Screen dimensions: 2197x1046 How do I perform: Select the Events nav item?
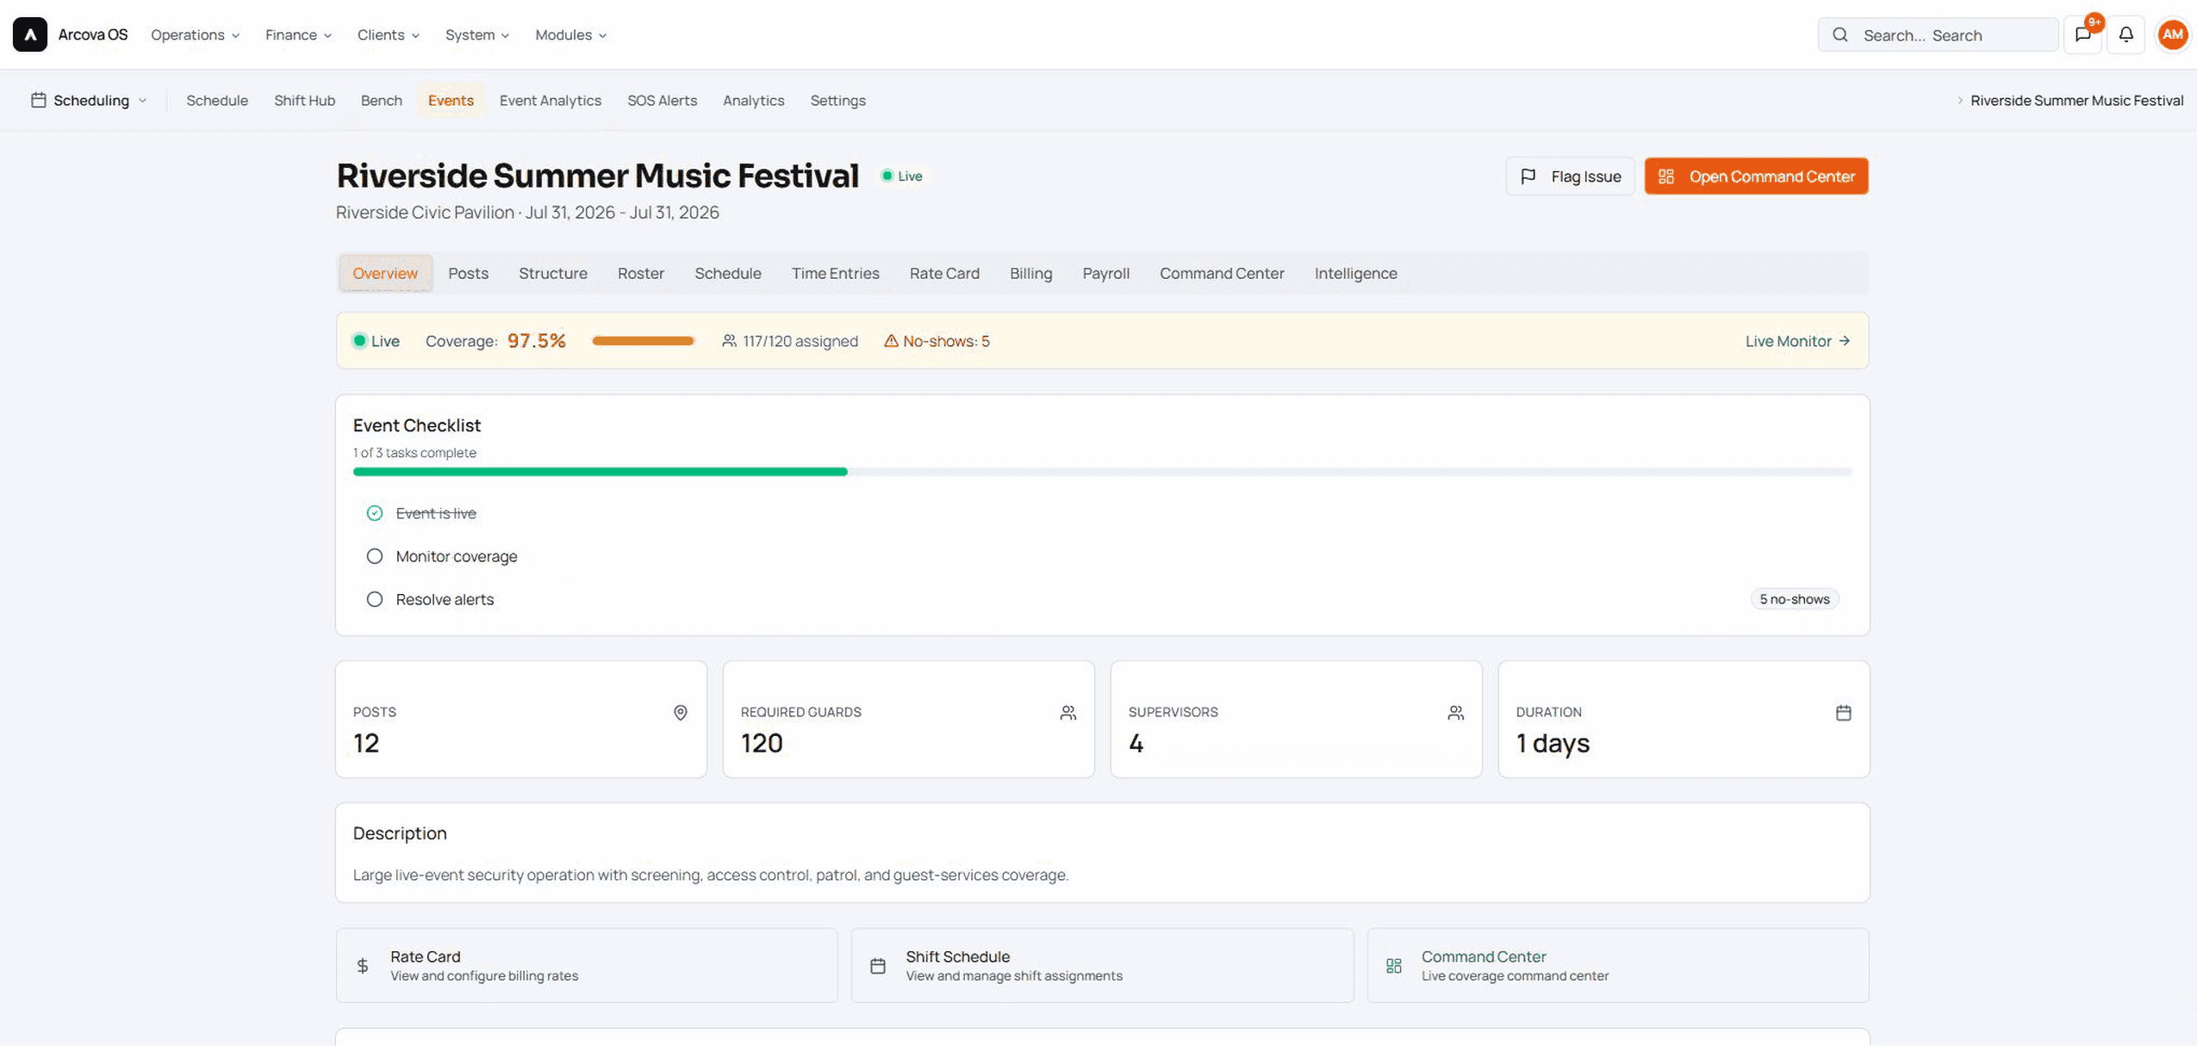[451, 100]
